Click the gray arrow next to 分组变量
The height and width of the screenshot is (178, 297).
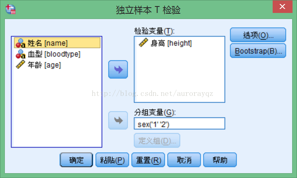(118, 120)
